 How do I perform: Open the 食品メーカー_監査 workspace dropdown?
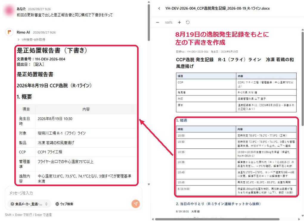pyautogui.click(x=29, y=204)
